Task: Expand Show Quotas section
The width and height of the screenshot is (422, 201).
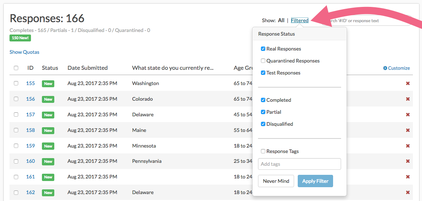Action: (x=24, y=52)
